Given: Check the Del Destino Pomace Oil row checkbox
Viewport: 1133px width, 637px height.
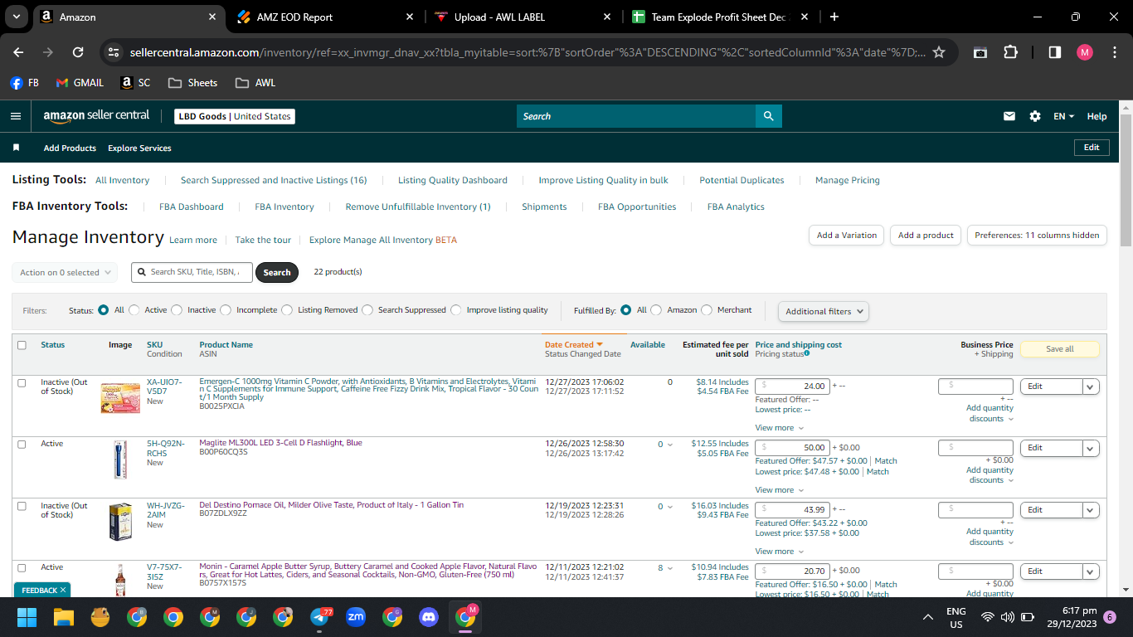Looking at the screenshot, I should 22,506.
